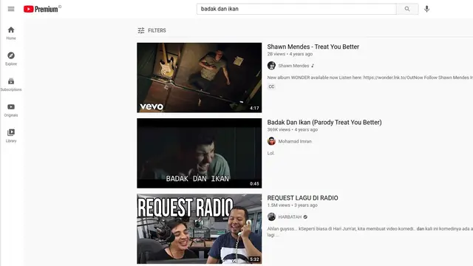
Task: Click music note icon beside Shawn Mendes
Action: click(x=313, y=66)
